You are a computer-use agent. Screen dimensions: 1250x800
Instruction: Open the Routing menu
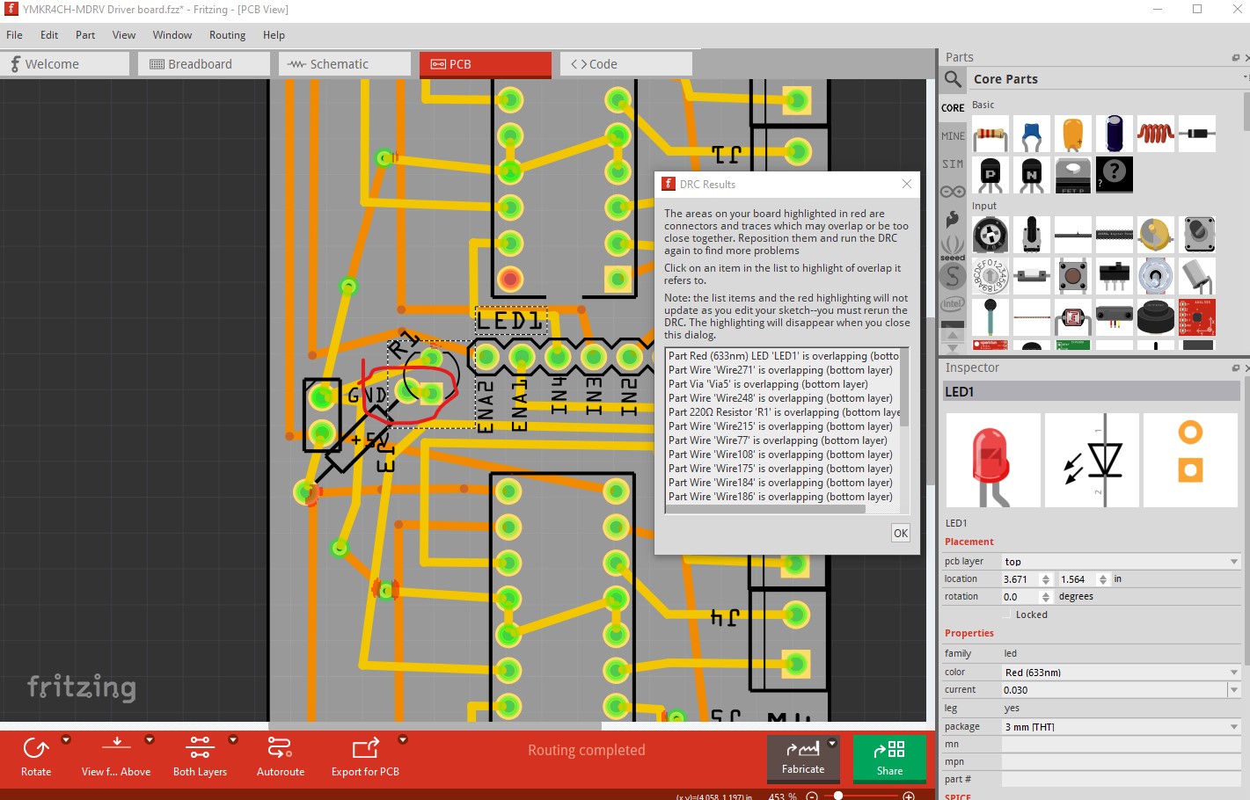tap(227, 35)
